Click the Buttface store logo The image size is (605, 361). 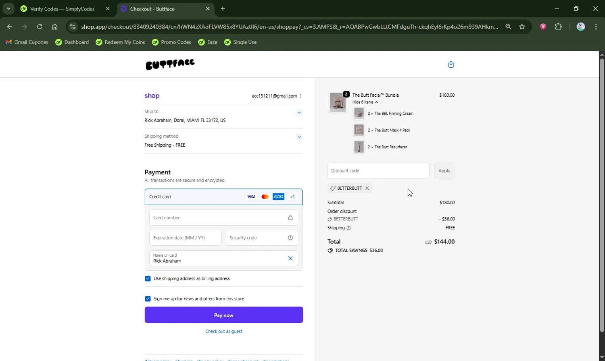(170, 64)
